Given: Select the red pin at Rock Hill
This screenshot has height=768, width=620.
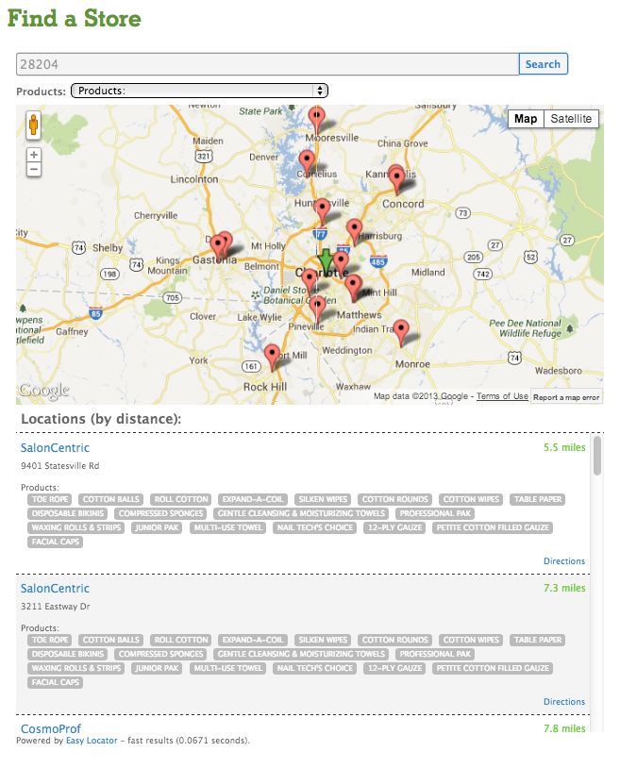Looking at the screenshot, I should point(272,358).
